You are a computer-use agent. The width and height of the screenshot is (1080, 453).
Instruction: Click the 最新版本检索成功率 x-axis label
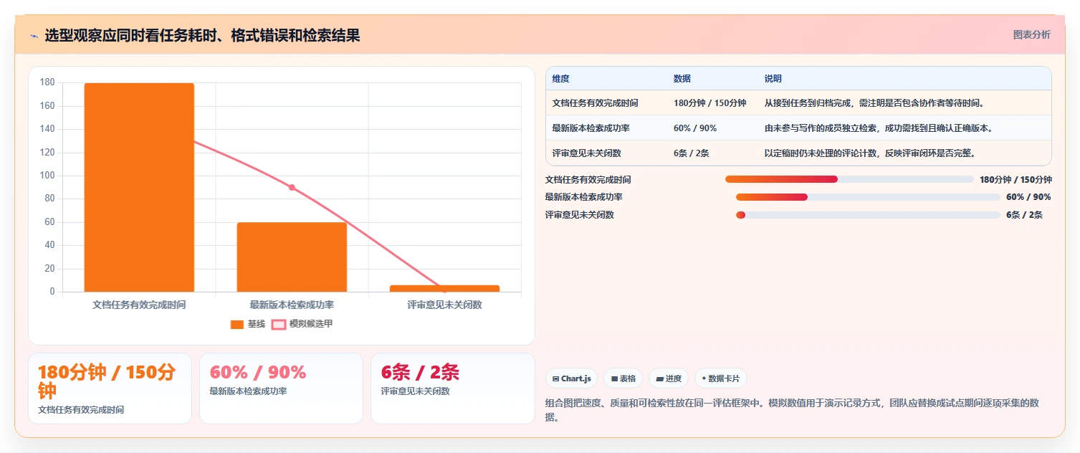click(292, 305)
